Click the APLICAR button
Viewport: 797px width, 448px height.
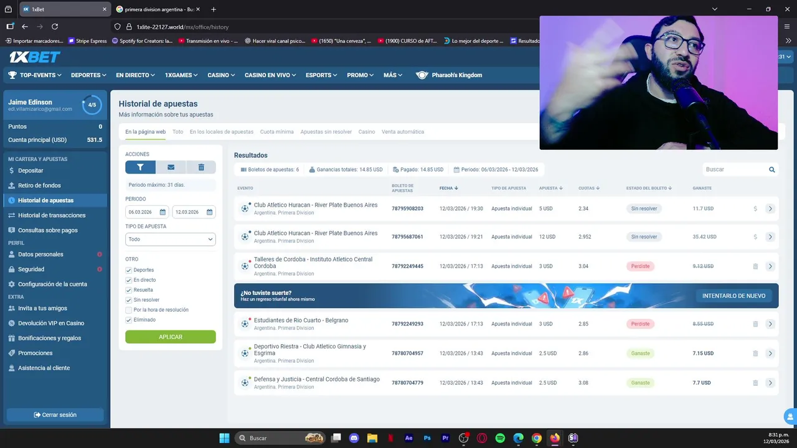click(171, 337)
